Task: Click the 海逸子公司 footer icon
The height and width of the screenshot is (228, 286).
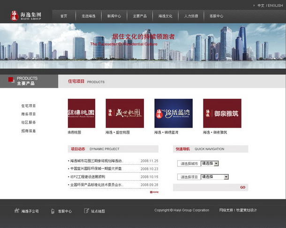Action: 17,211
